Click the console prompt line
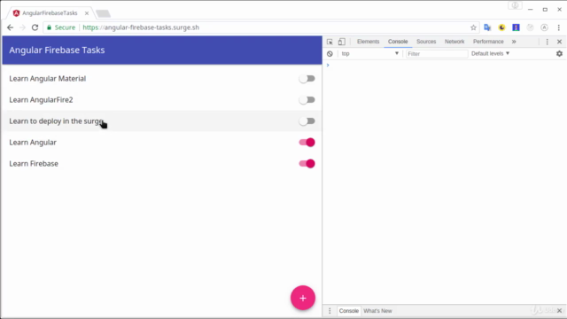The width and height of the screenshot is (567, 319). click(445, 65)
